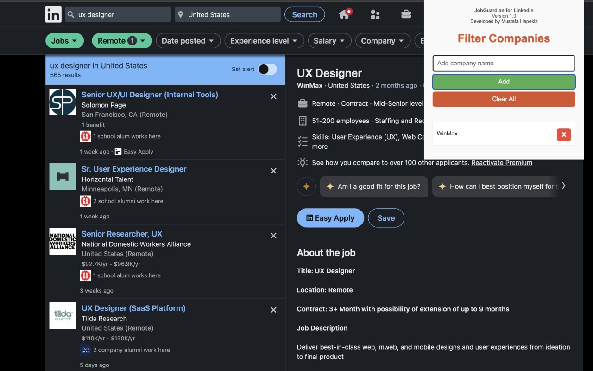Open Sr. User Experience Designer job
The width and height of the screenshot is (593, 371).
pyautogui.click(x=134, y=169)
